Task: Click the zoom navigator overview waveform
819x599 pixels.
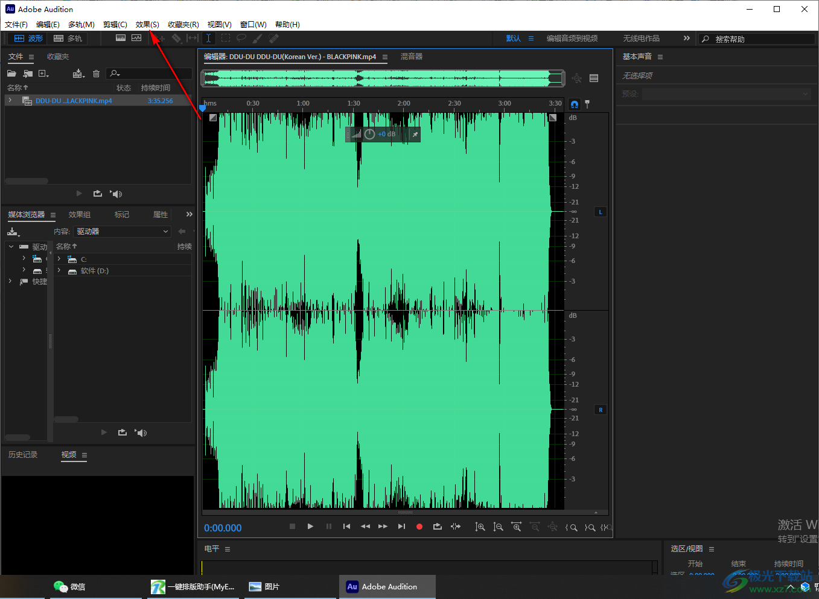Action: [x=383, y=78]
